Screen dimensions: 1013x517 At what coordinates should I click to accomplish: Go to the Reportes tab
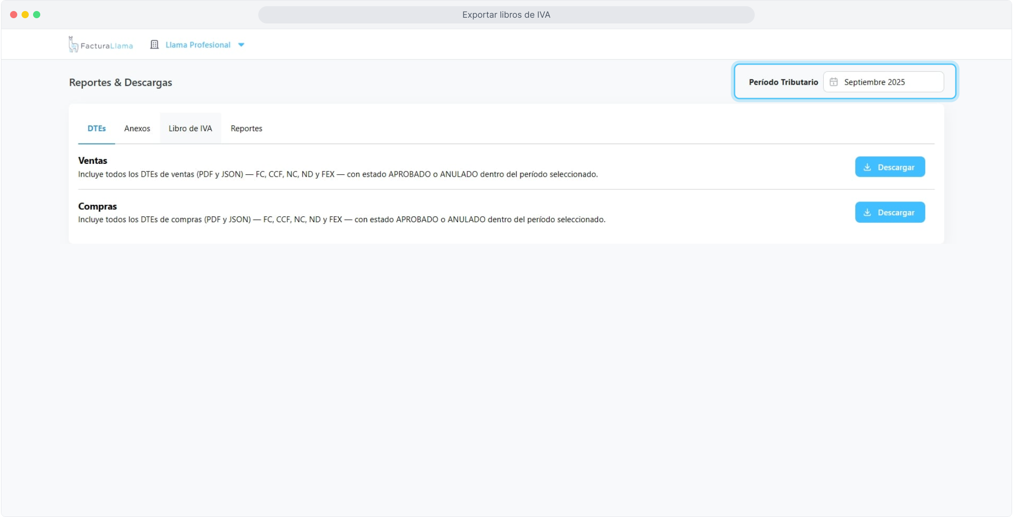click(x=246, y=128)
